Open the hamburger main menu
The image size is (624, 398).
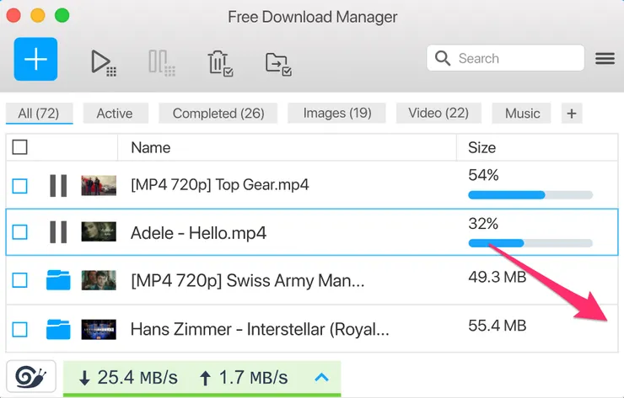click(x=605, y=59)
